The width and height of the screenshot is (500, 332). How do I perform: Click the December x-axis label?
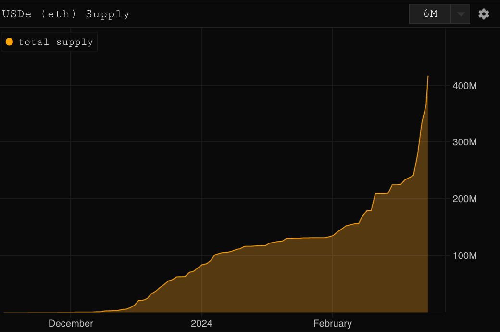click(71, 323)
